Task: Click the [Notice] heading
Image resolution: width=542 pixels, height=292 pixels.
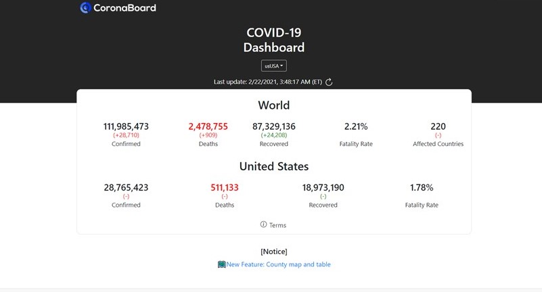Action: point(274,251)
